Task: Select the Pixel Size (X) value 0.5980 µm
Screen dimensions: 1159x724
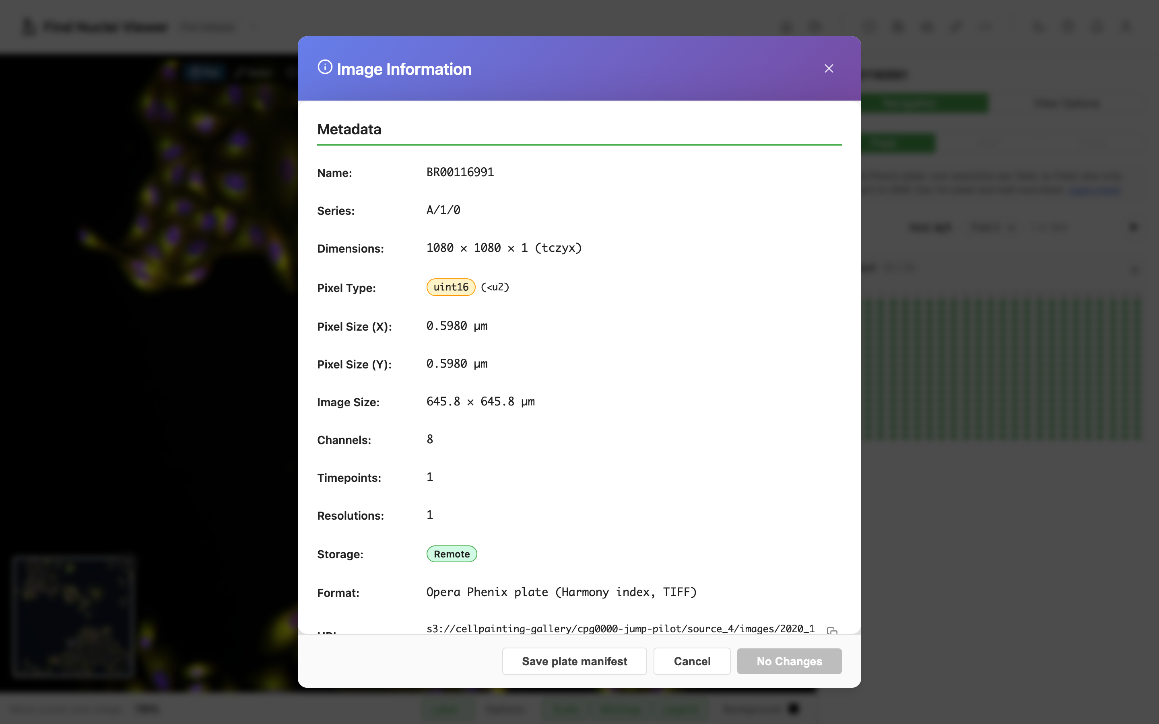Action: [x=456, y=326]
